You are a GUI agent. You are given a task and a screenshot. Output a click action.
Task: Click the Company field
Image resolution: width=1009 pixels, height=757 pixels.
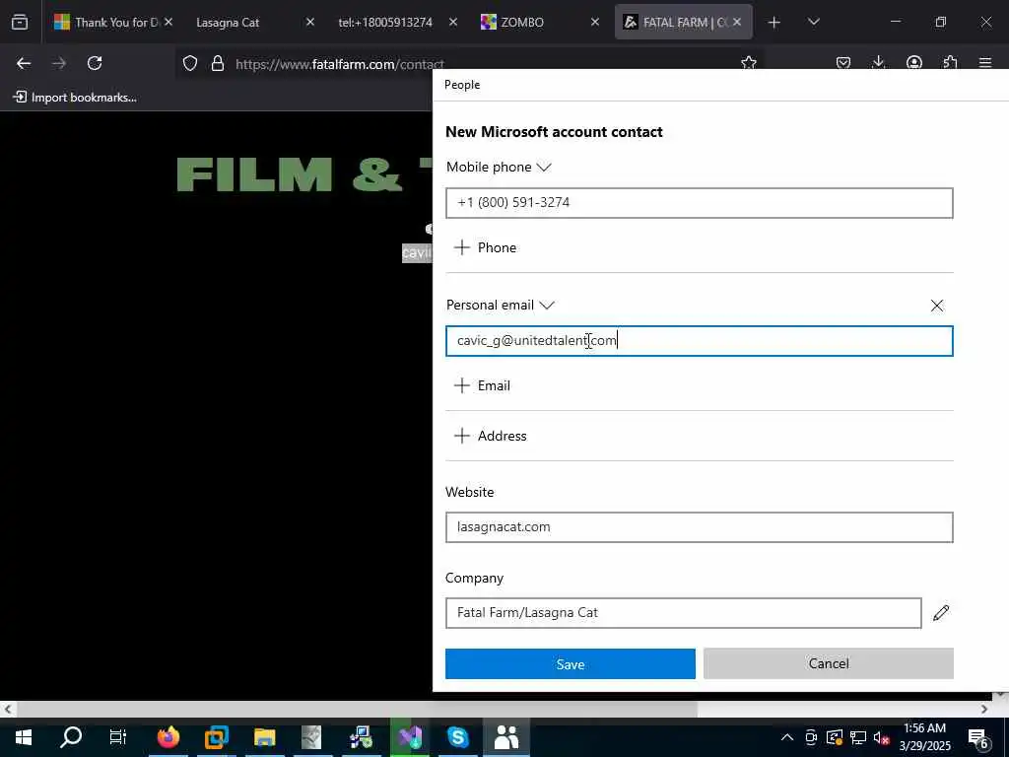(x=683, y=613)
